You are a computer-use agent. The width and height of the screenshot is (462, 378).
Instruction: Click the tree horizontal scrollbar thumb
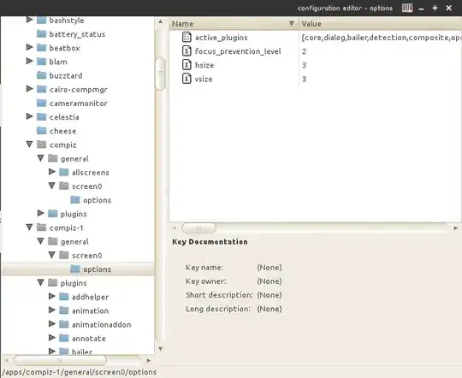[x=60, y=360]
